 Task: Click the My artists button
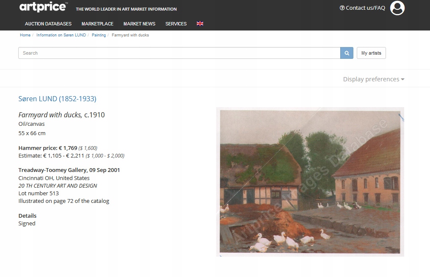pyautogui.click(x=371, y=53)
